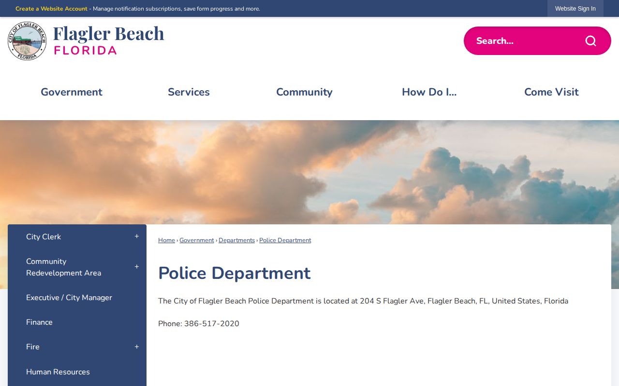
Task: Open the Government menu
Action: tap(72, 92)
